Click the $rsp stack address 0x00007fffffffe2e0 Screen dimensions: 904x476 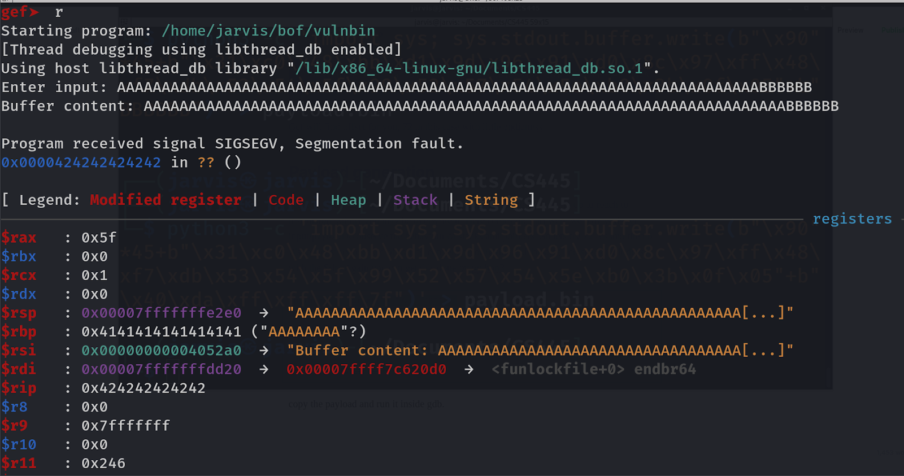[x=161, y=313]
